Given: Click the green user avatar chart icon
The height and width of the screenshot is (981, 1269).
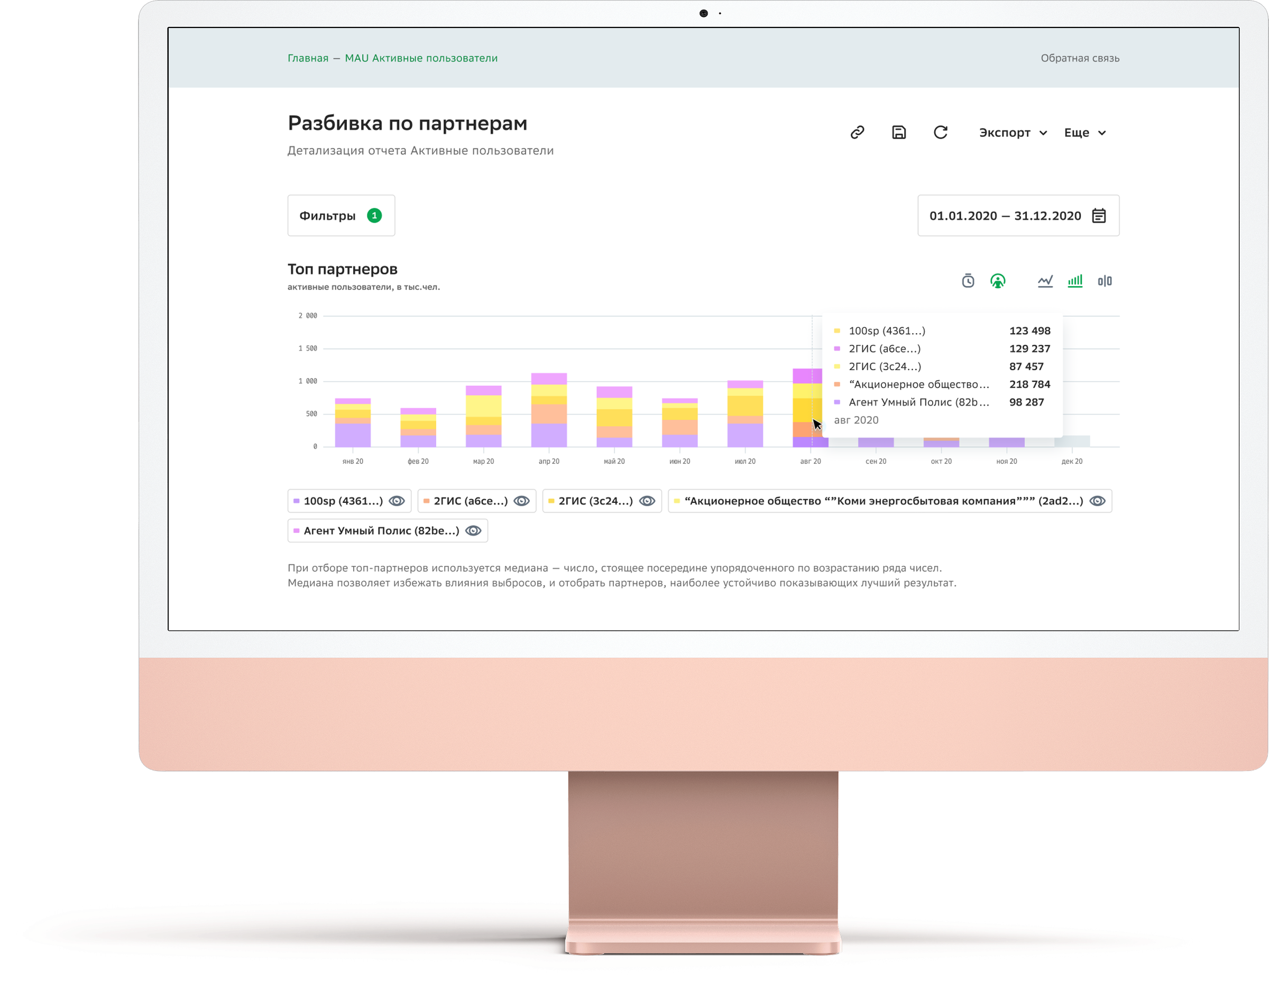Looking at the screenshot, I should (997, 281).
